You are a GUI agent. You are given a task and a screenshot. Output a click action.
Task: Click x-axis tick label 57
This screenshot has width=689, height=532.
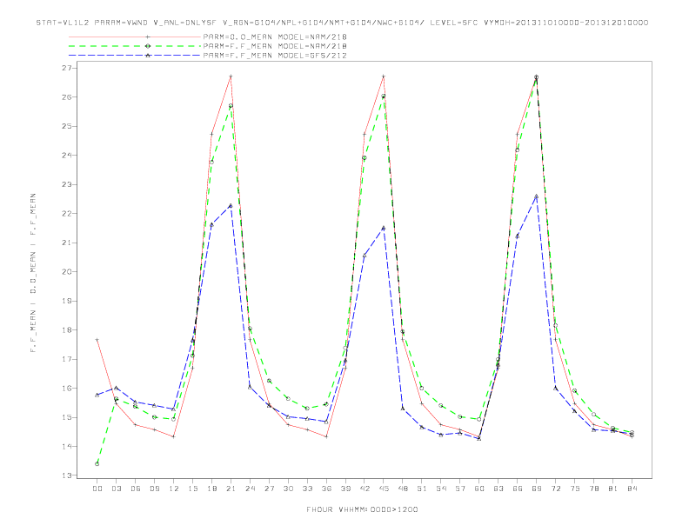click(460, 489)
